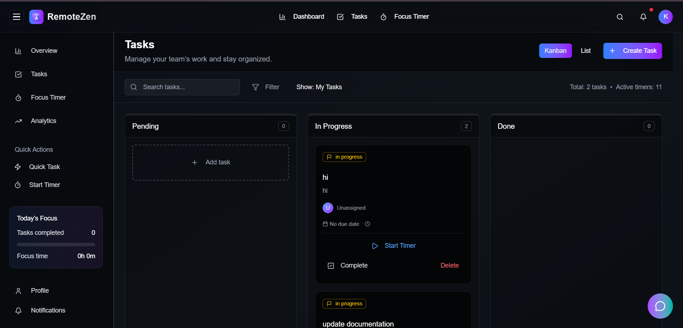This screenshot has height=328, width=683.
Task: Click Tasks completed progress bar
Action: click(56, 245)
